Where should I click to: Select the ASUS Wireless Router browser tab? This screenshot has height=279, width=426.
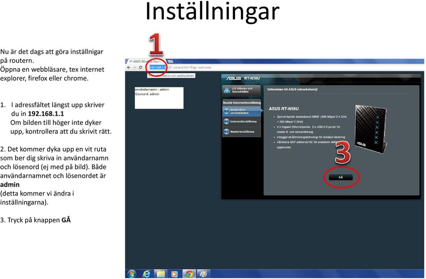click(x=146, y=61)
